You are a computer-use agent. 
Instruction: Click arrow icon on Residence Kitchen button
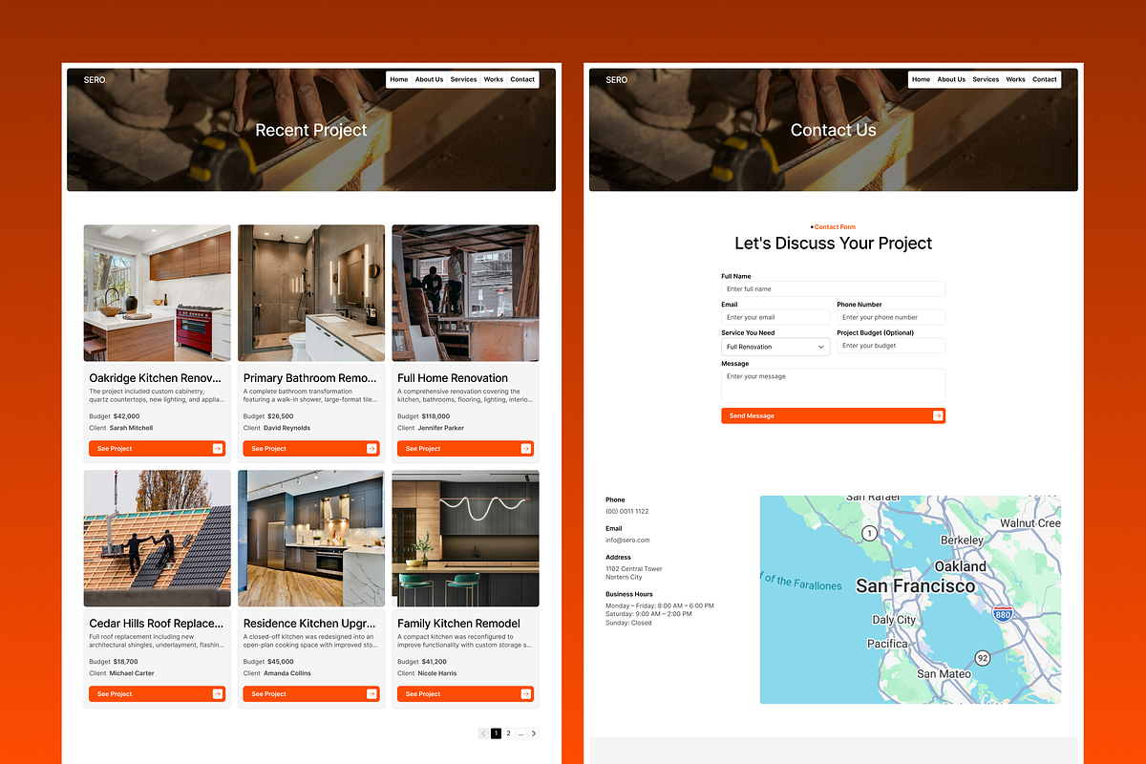click(372, 694)
